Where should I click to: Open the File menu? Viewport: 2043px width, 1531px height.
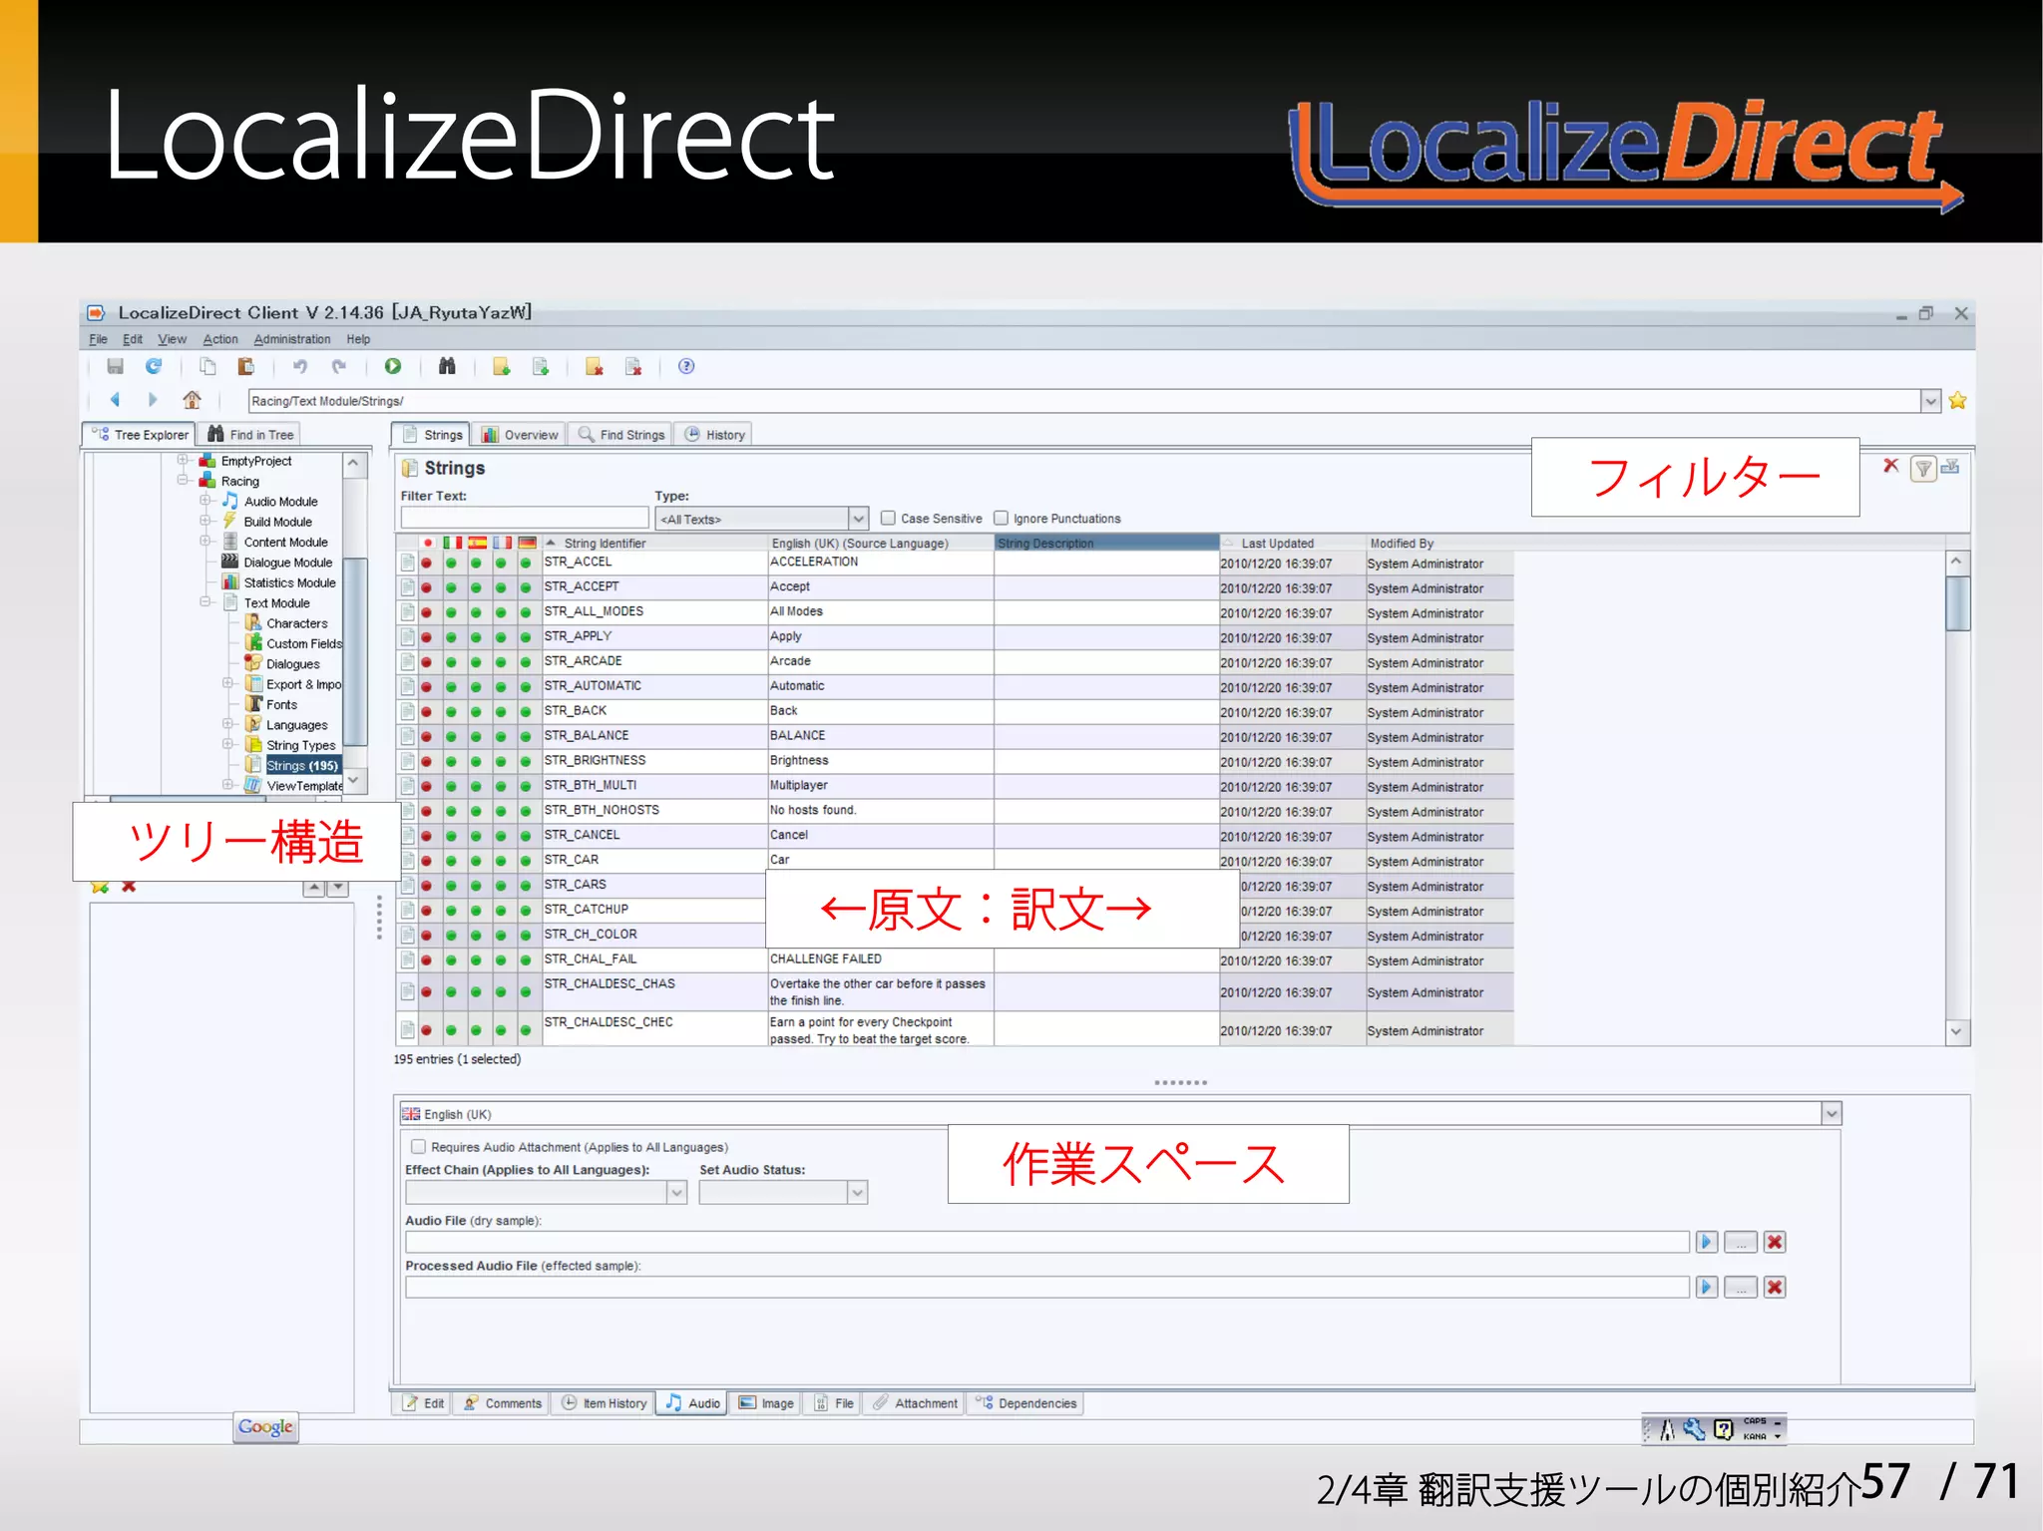[x=98, y=339]
